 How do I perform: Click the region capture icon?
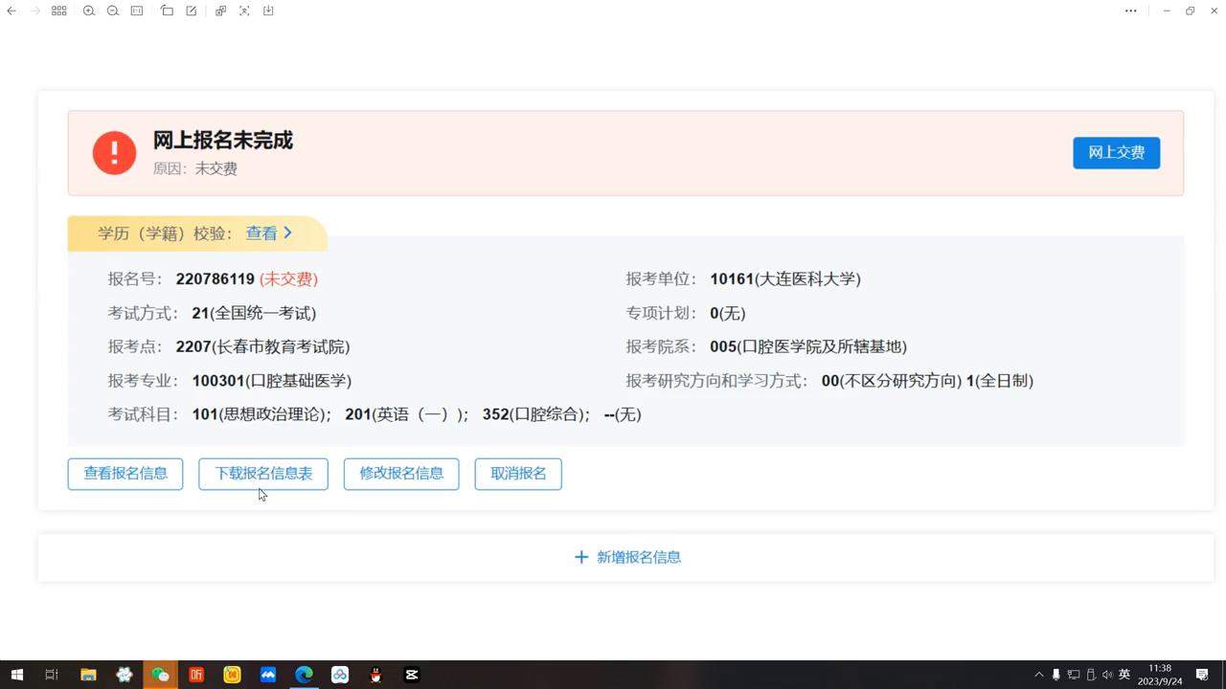[x=244, y=11]
